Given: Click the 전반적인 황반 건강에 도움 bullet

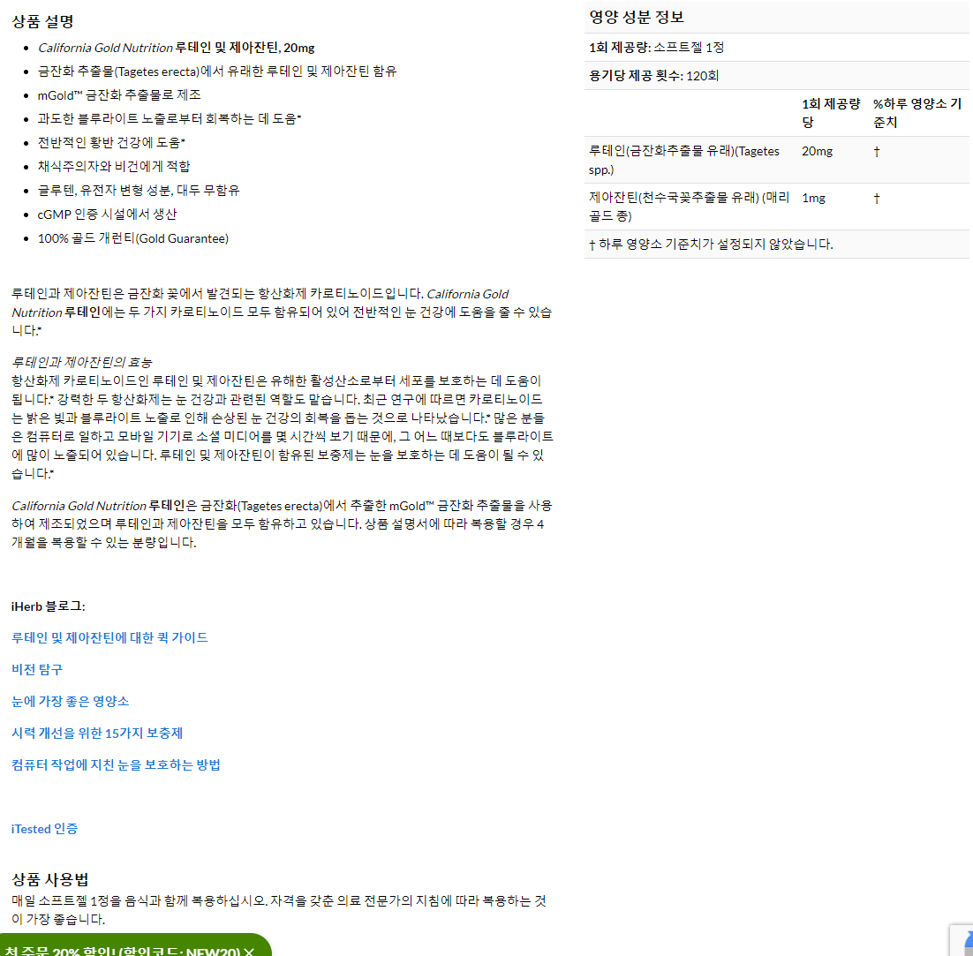Looking at the screenshot, I should 111,143.
